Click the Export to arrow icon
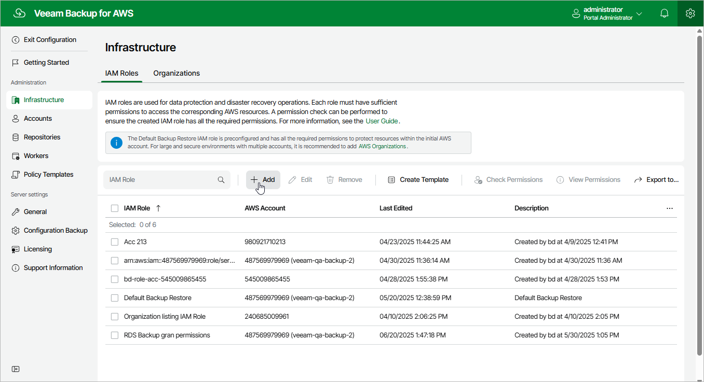The width and height of the screenshot is (704, 382). click(638, 180)
